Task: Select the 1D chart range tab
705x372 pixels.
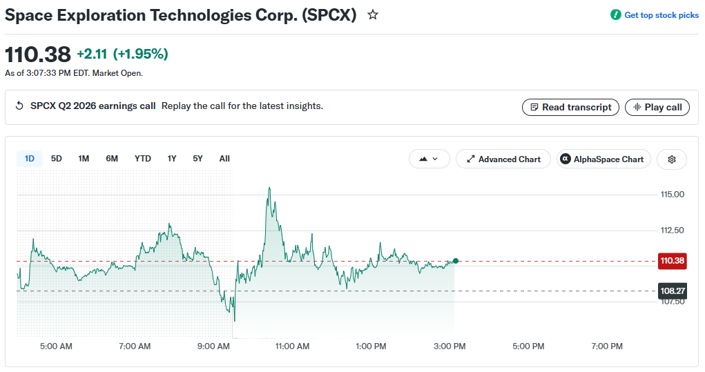Action: coord(29,159)
